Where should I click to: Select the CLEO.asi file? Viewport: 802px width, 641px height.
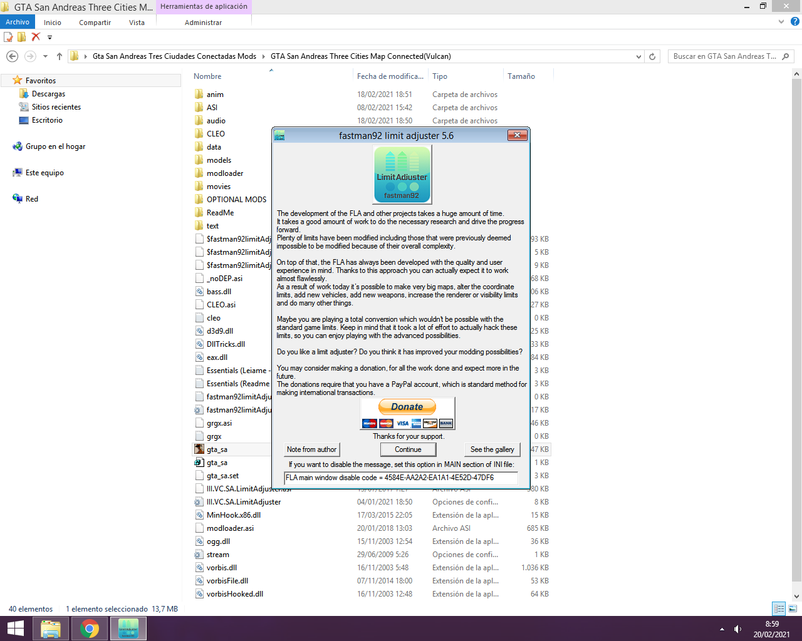coord(221,305)
